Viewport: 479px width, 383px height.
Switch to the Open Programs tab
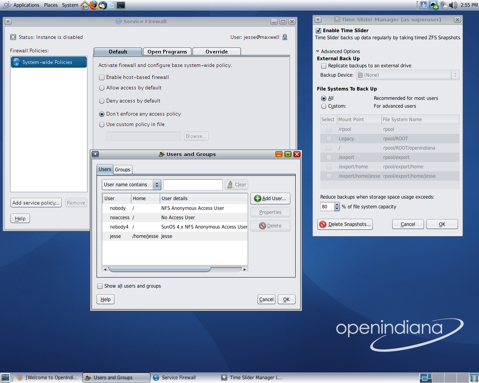[167, 52]
